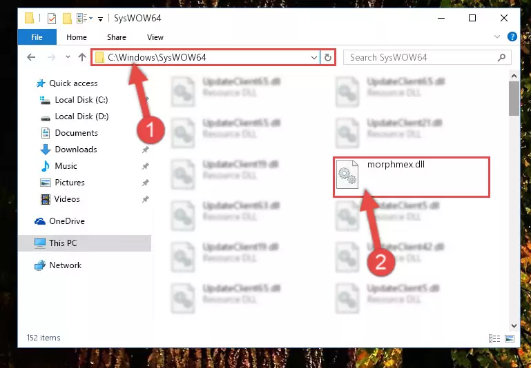Select Network in the navigation pane

65,265
